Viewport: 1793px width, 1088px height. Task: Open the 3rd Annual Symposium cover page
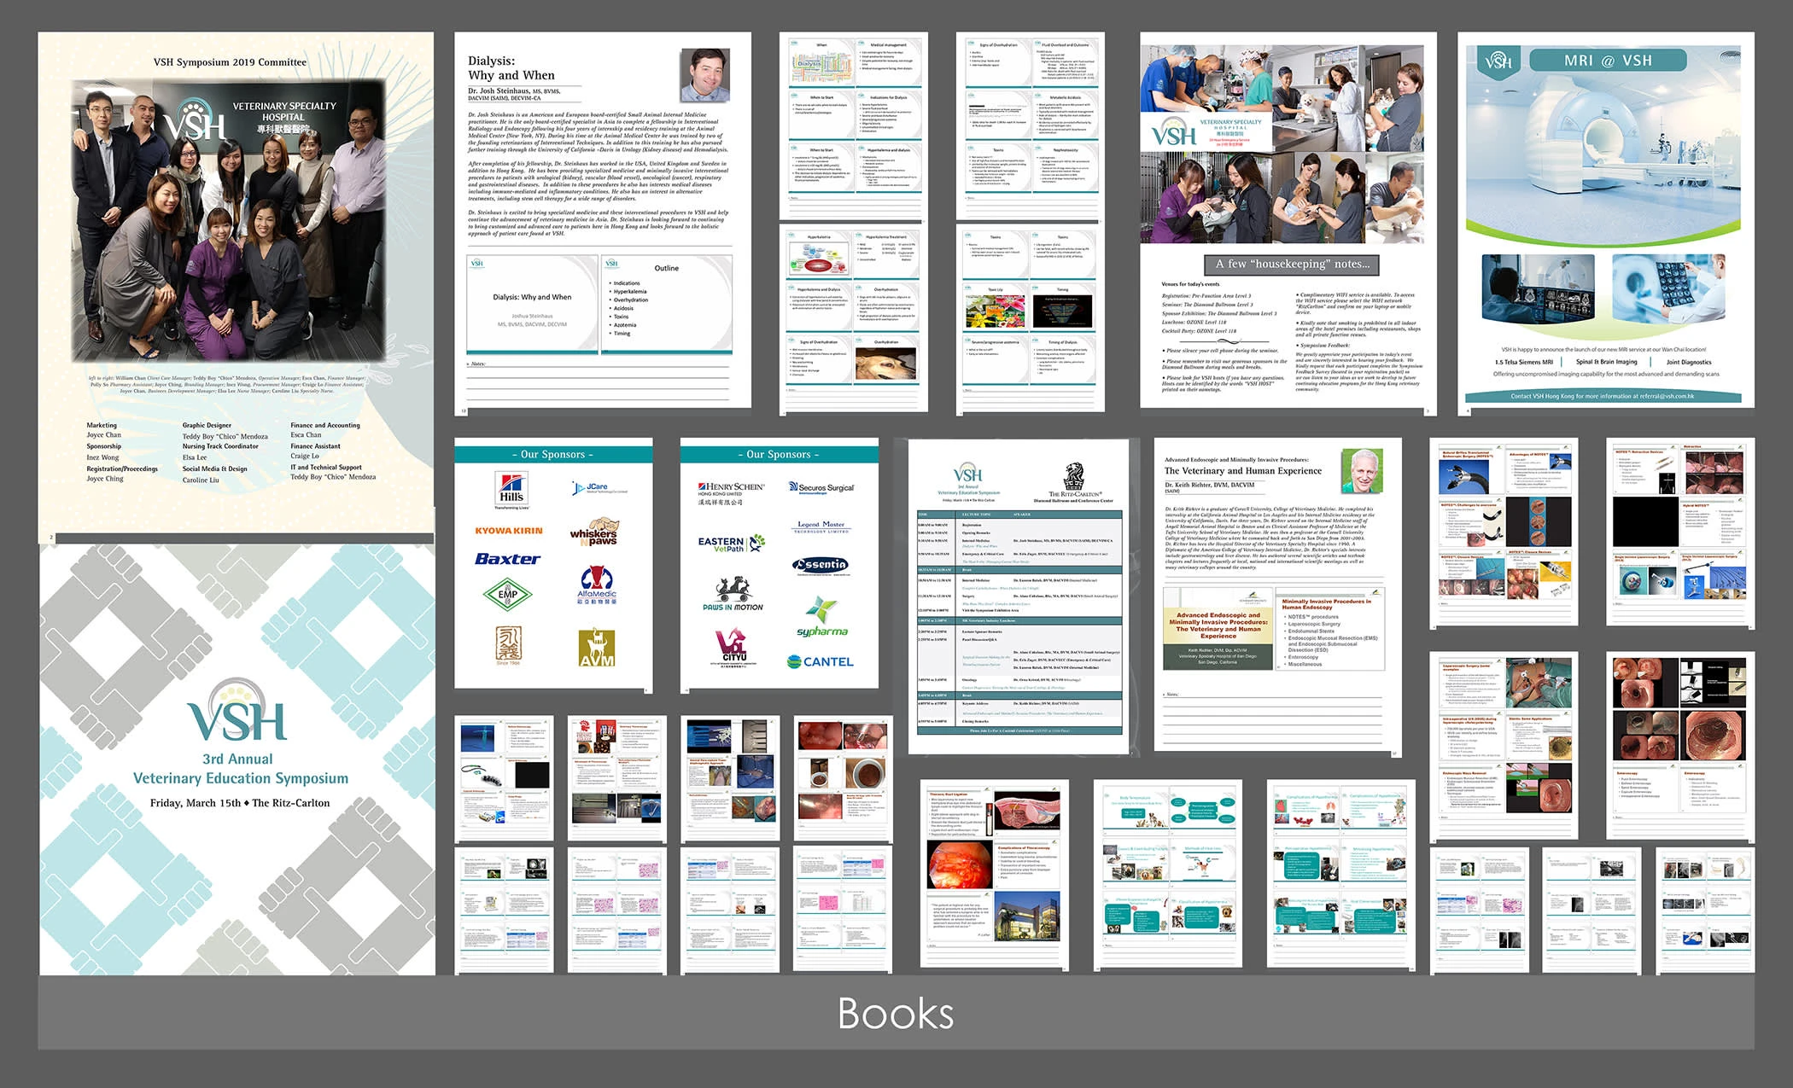tap(237, 759)
